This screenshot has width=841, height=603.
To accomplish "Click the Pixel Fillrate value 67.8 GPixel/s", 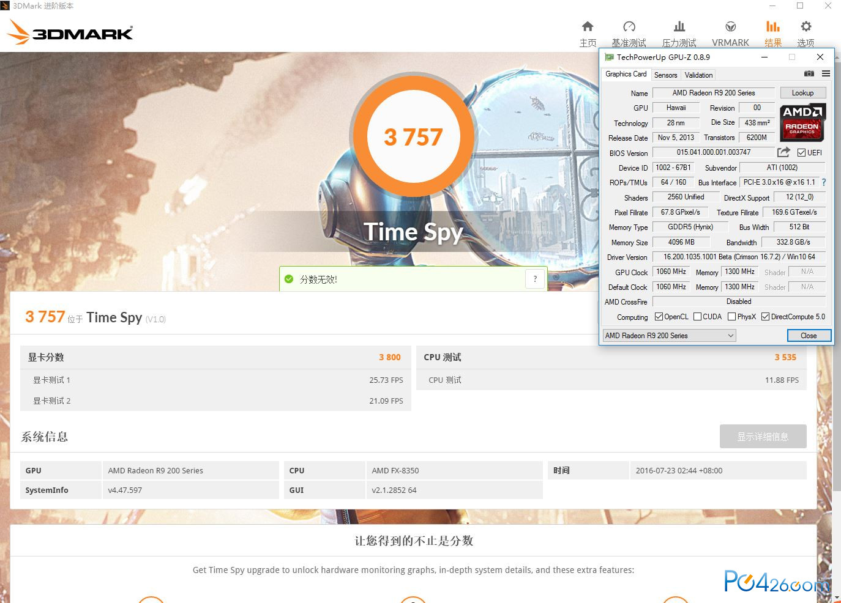I will [x=681, y=212].
